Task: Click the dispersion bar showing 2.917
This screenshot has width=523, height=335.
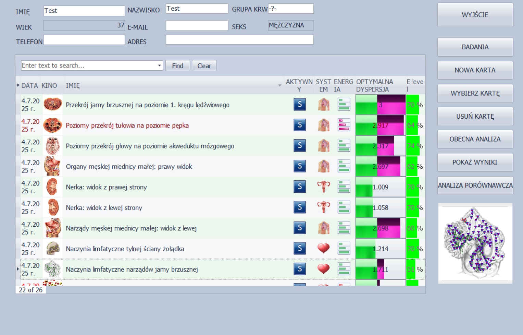Action: (380, 125)
